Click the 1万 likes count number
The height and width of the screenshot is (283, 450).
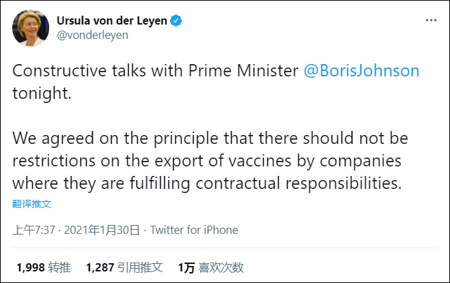pyautogui.click(x=185, y=267)
